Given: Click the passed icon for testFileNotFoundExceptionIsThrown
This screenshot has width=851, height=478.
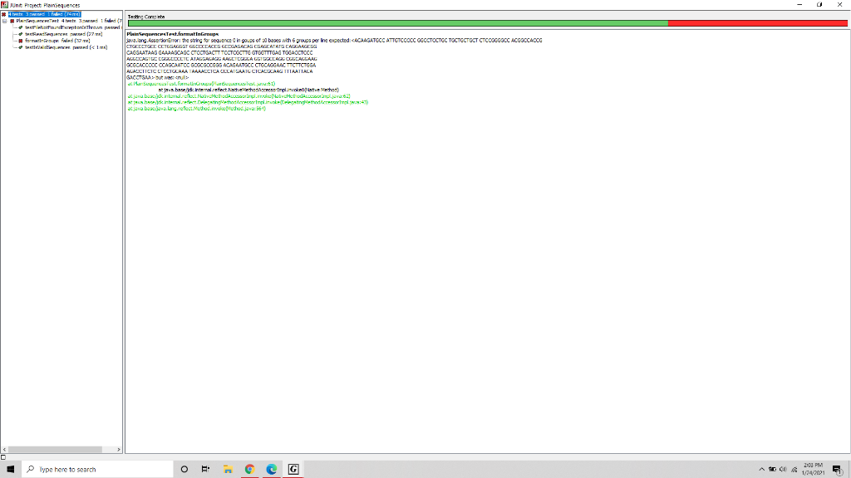Looking at the screenshot, I should (x=20, y=27).
